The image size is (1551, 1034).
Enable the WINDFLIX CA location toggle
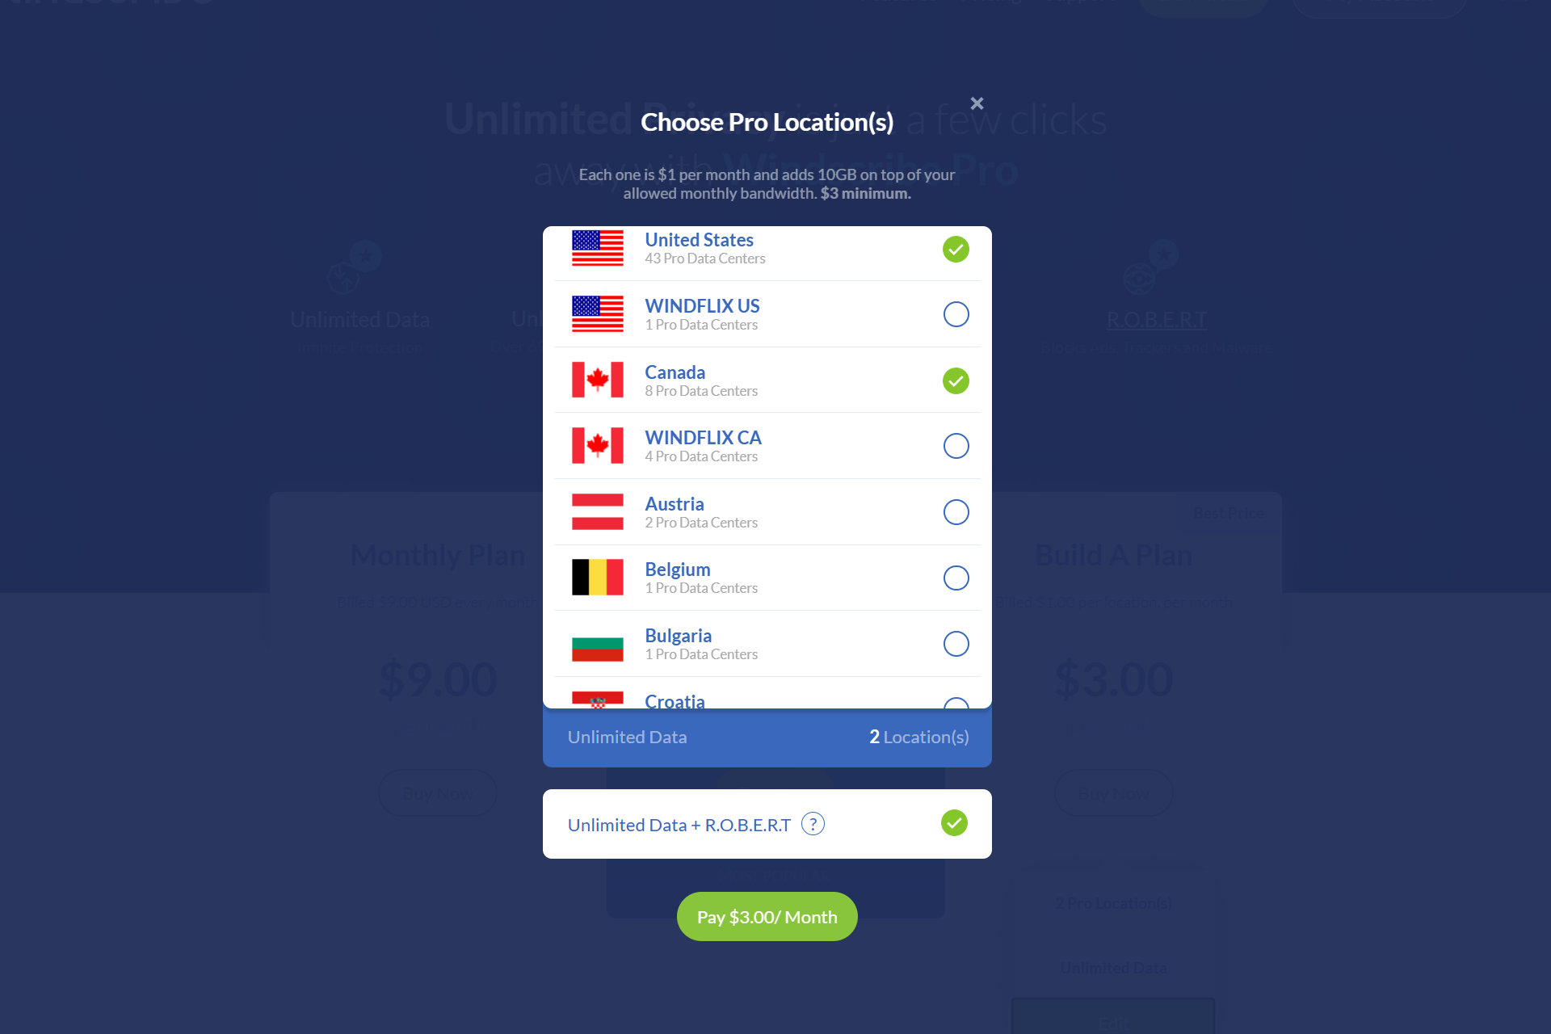[x=956, y=447]
